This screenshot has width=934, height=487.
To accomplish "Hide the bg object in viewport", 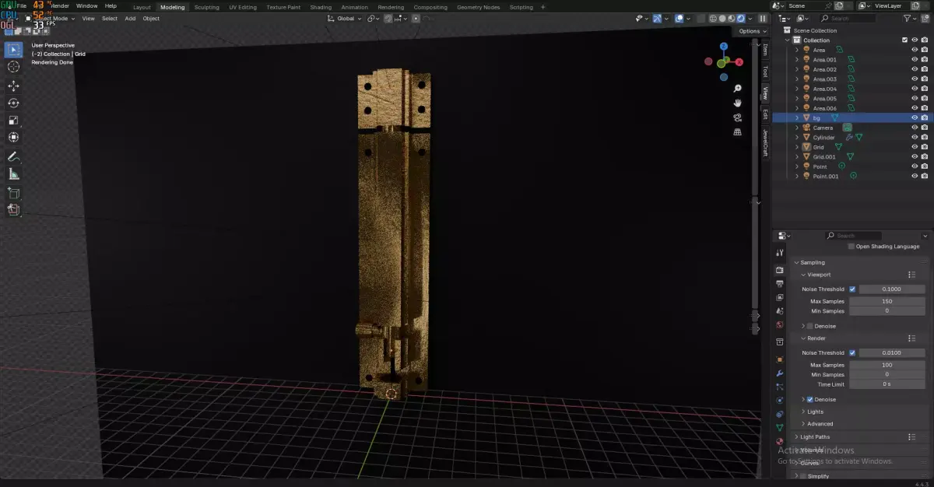I will [915, 117].
